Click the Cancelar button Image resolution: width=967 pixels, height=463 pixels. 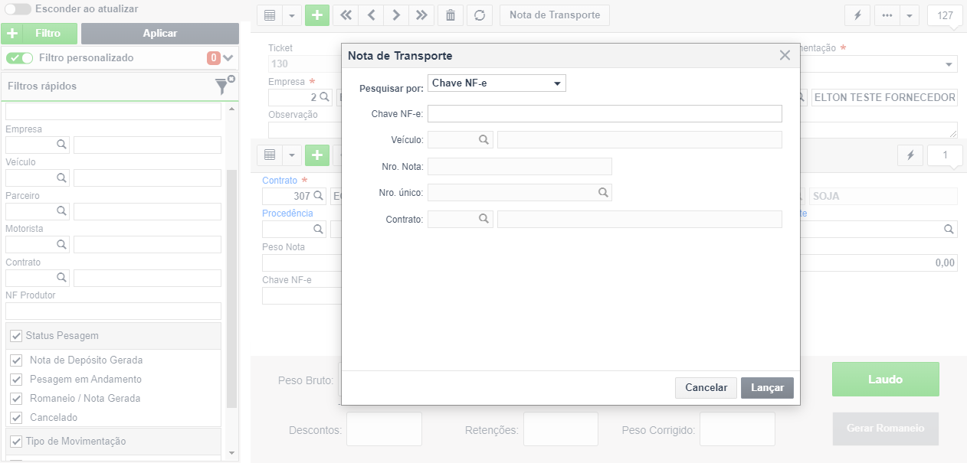[x=706, y=388]
